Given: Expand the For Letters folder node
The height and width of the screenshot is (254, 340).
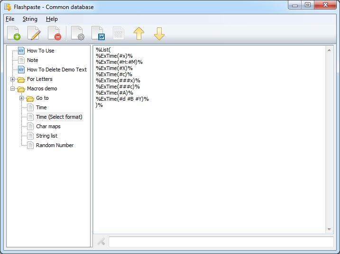Looking at the screenshot, I should [x=13, y=79].
